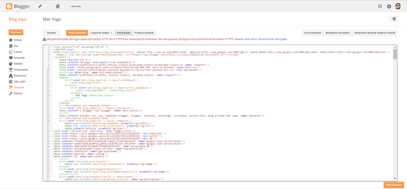Open the Lompat ke widget dropdown
The image size is (407, 189).
click(101, 33)
